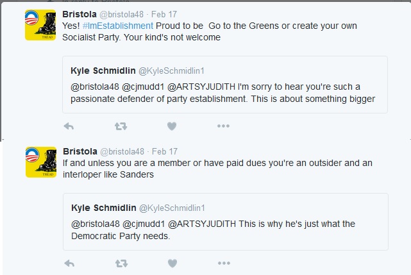Open Bristola's avatar on the second tweet
This screenshot has height=275, width=411.
pos(40,162)
